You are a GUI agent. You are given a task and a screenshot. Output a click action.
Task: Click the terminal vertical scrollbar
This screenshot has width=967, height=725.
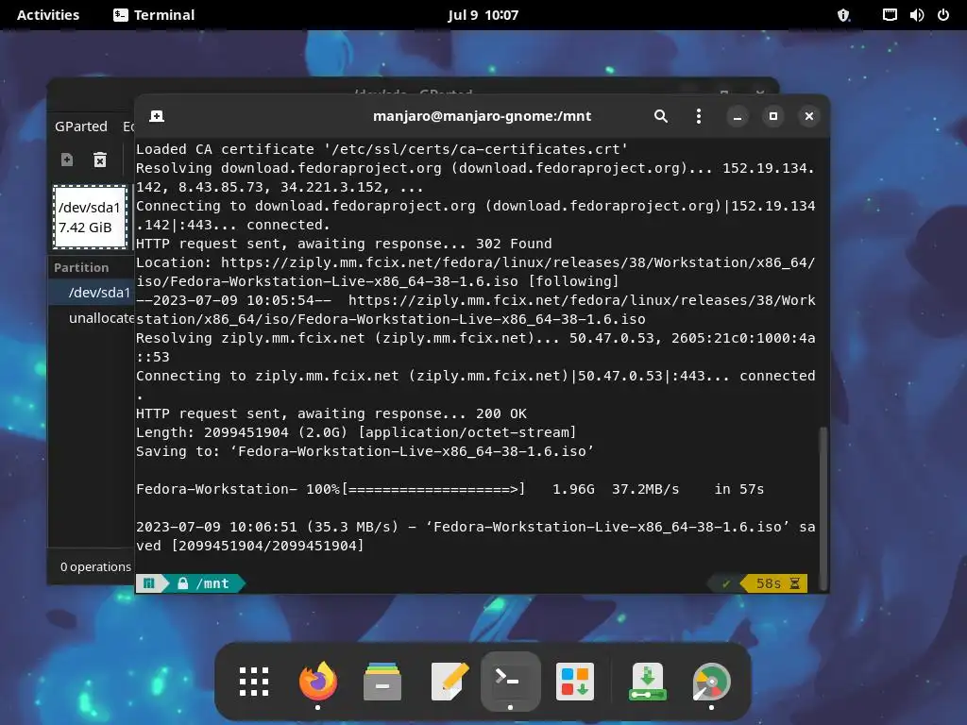(x=823, y=509)
